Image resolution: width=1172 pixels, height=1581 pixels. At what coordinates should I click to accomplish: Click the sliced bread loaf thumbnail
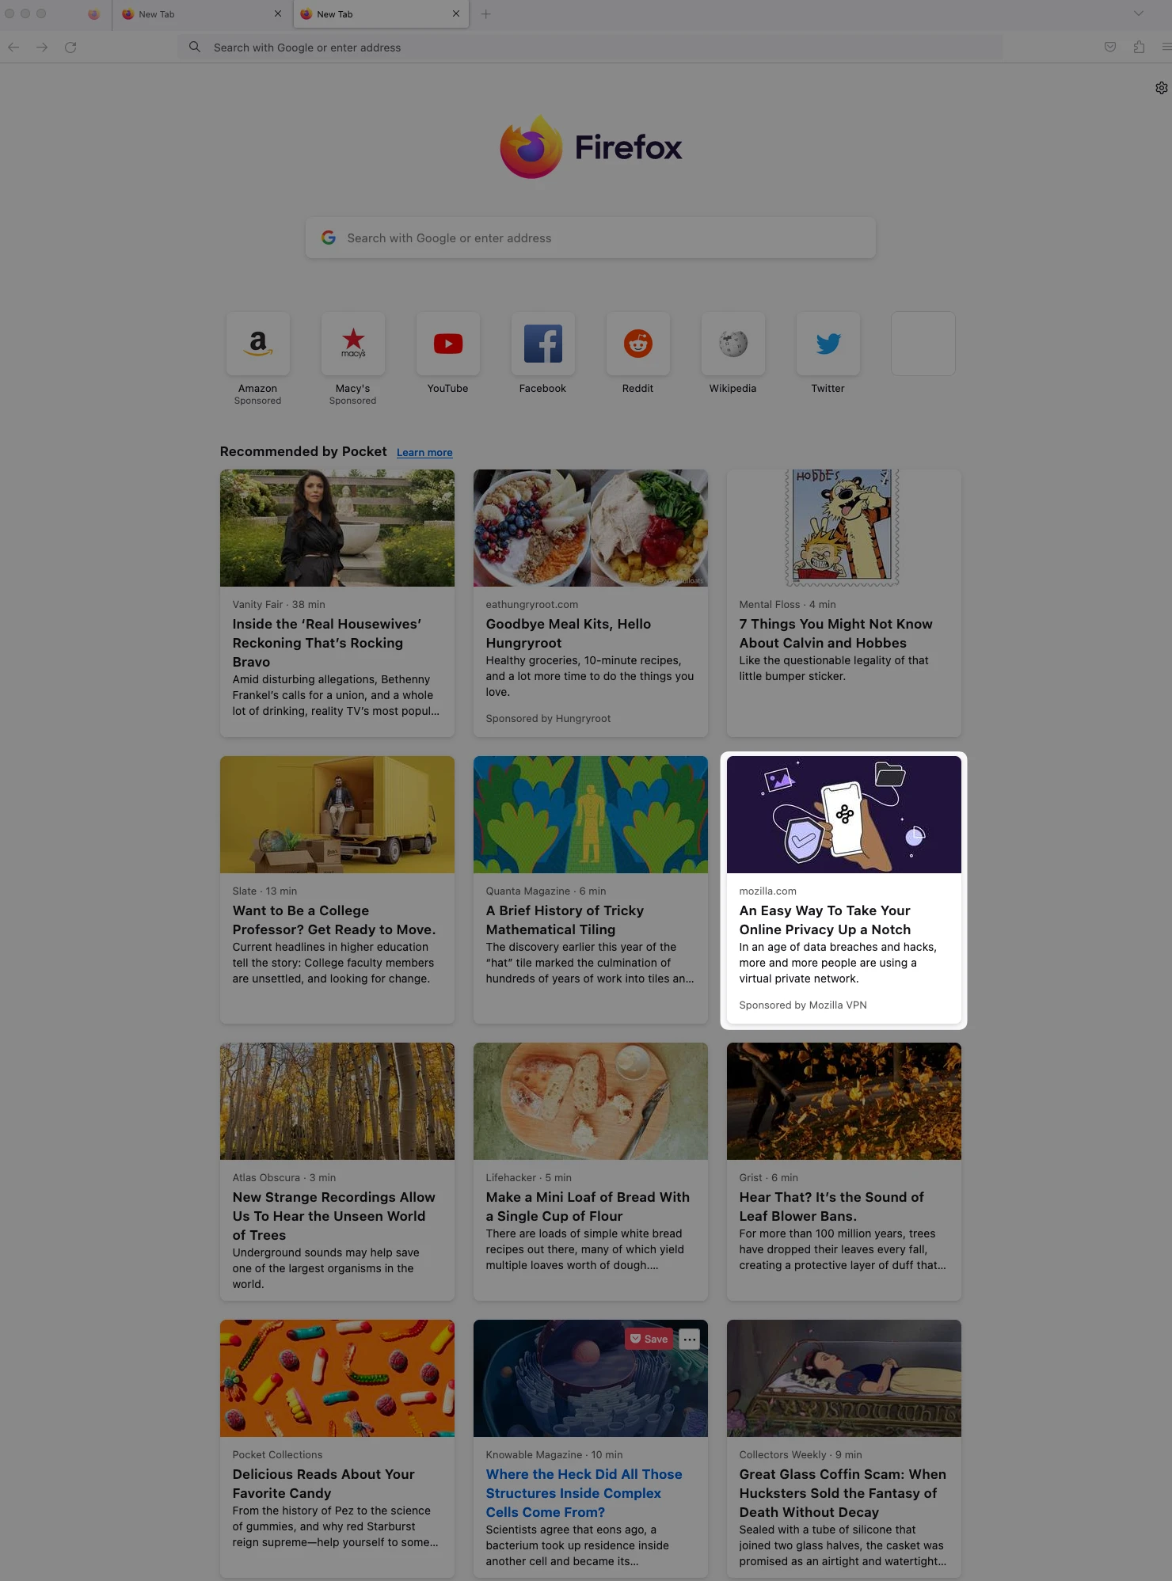tap(591, 1101)
